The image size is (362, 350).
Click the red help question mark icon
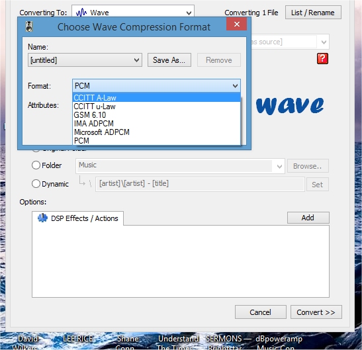(x=322, y=58)
